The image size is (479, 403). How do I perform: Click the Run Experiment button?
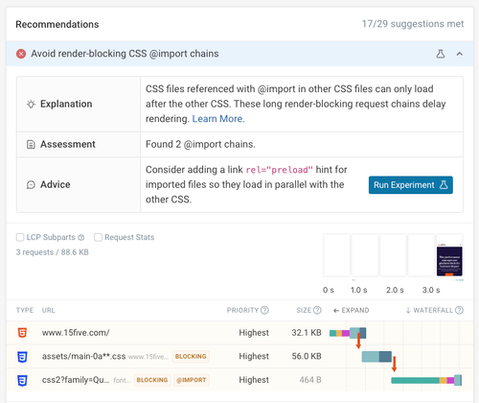point(411,185)
